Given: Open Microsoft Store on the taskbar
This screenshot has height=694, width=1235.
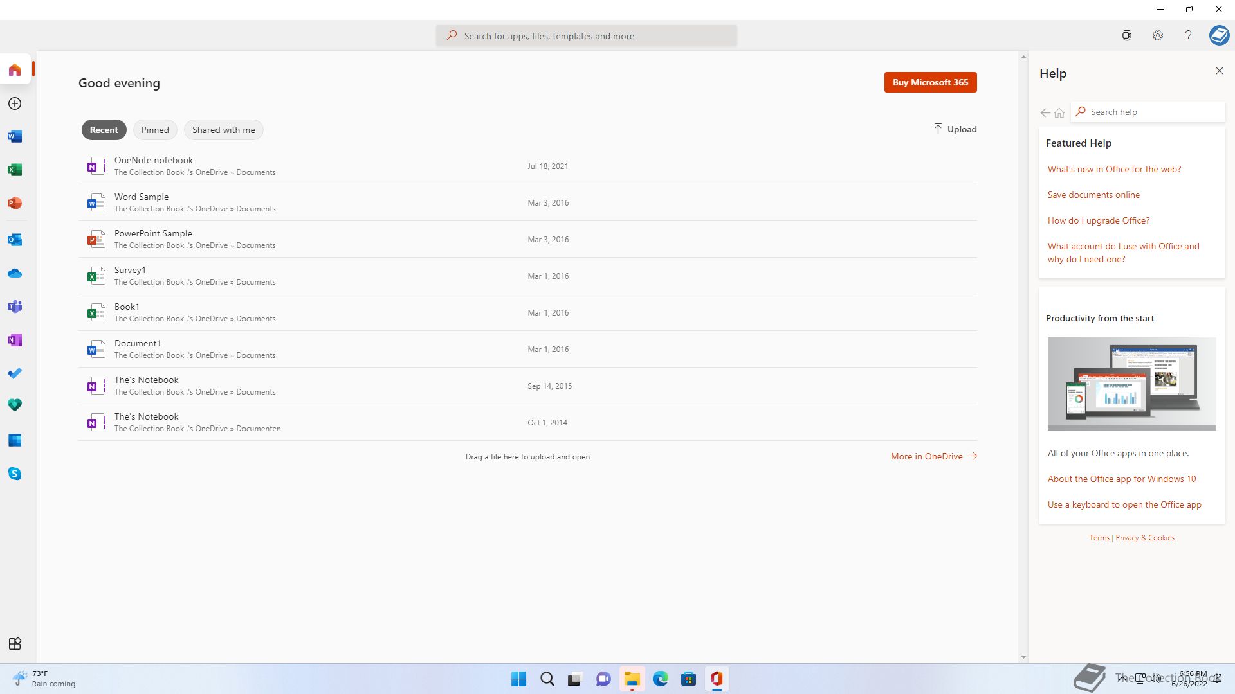Looking at the screenshot, I should [688, 679].
